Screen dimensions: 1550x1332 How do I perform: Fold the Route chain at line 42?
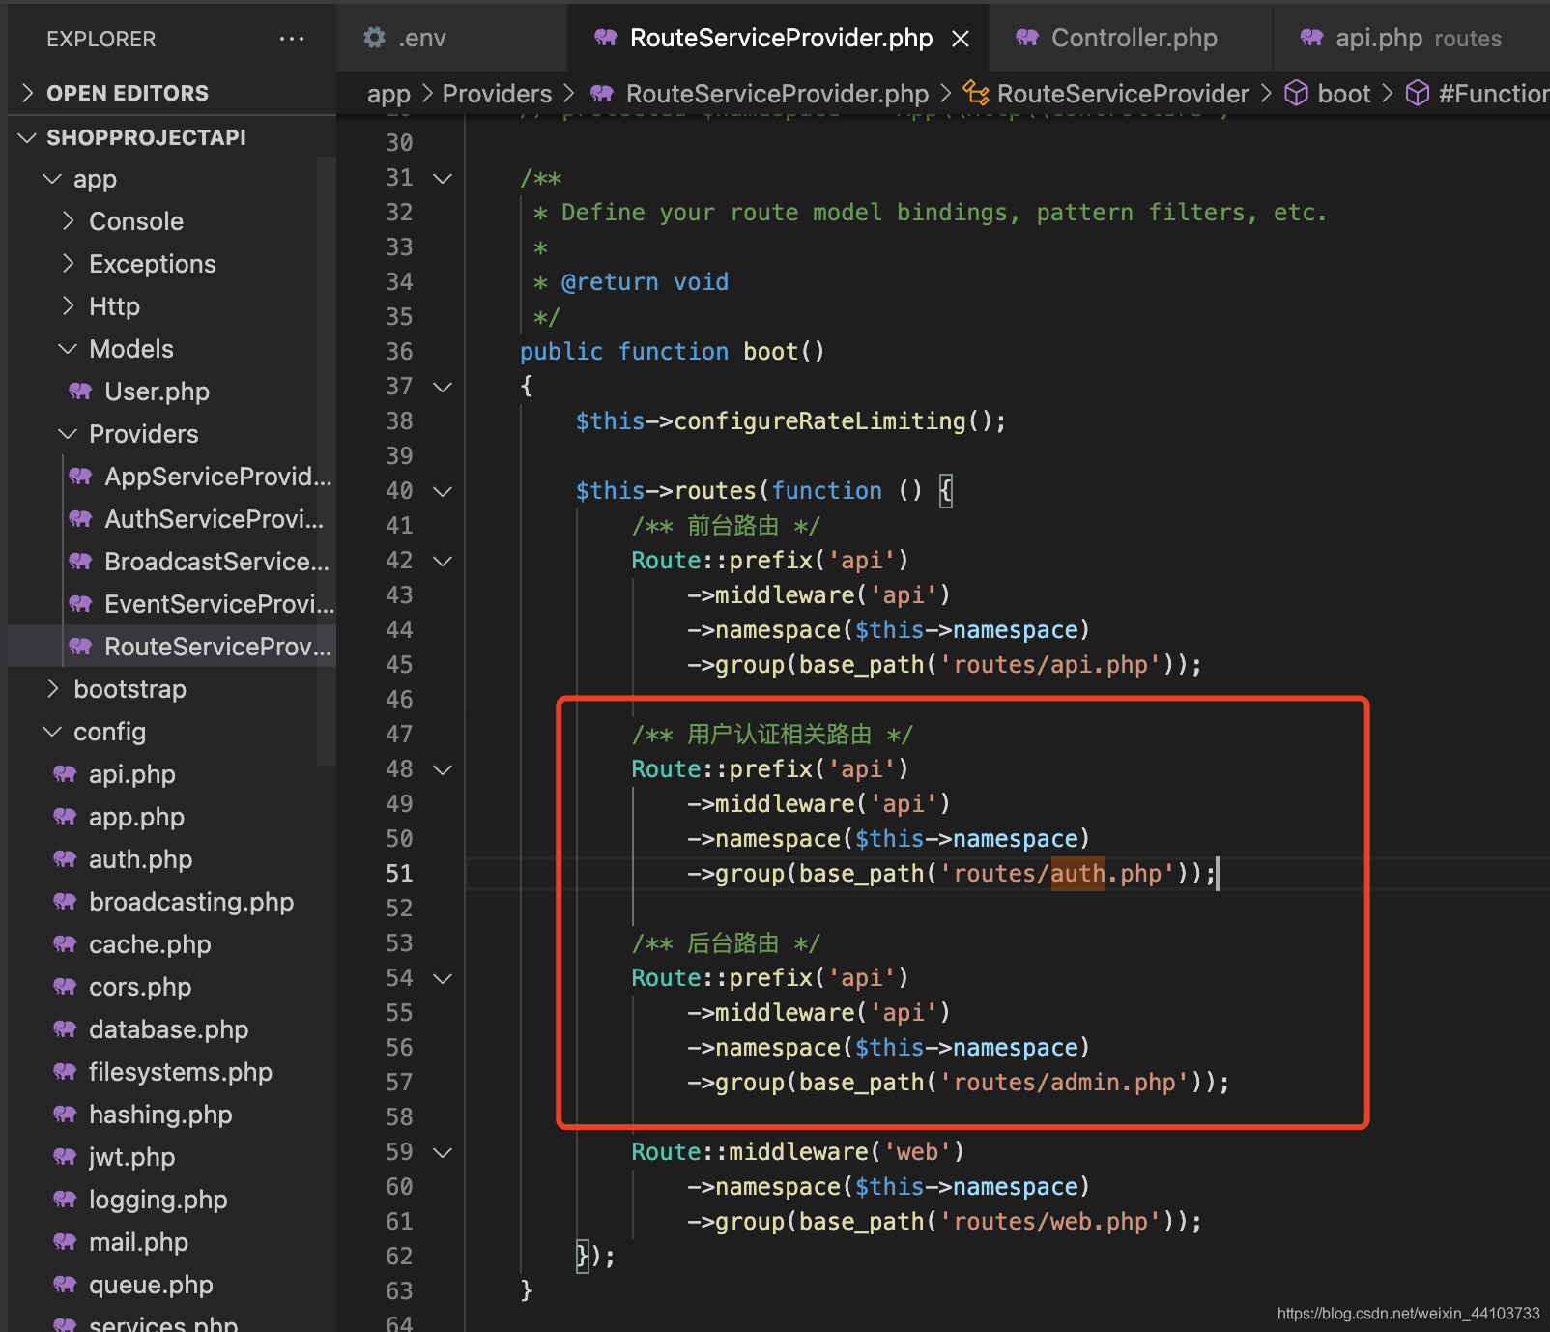[x=443, y=561]
